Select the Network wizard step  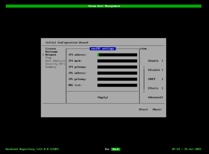pyautogui.click(x=51, y=55)
